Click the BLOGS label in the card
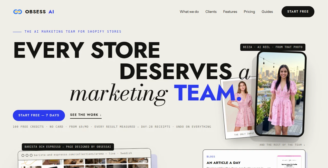 [x=211, y=157]
